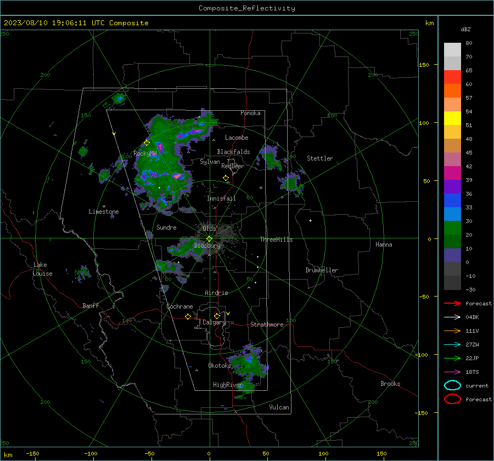Click the RedDeer city label
This screenshot has width=494, height=461.
point(233,166)
